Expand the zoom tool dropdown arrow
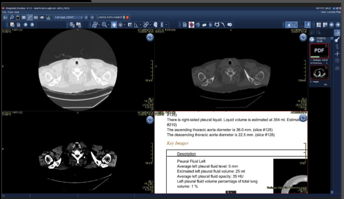 click(x=109, y=25)
